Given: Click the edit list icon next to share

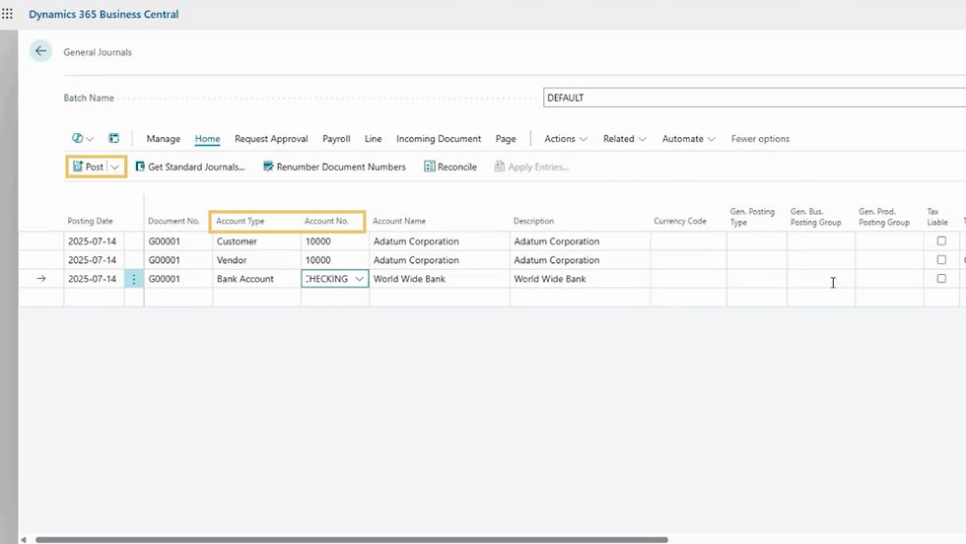Looking at the screenshot, I should click(x=114, y=139).
